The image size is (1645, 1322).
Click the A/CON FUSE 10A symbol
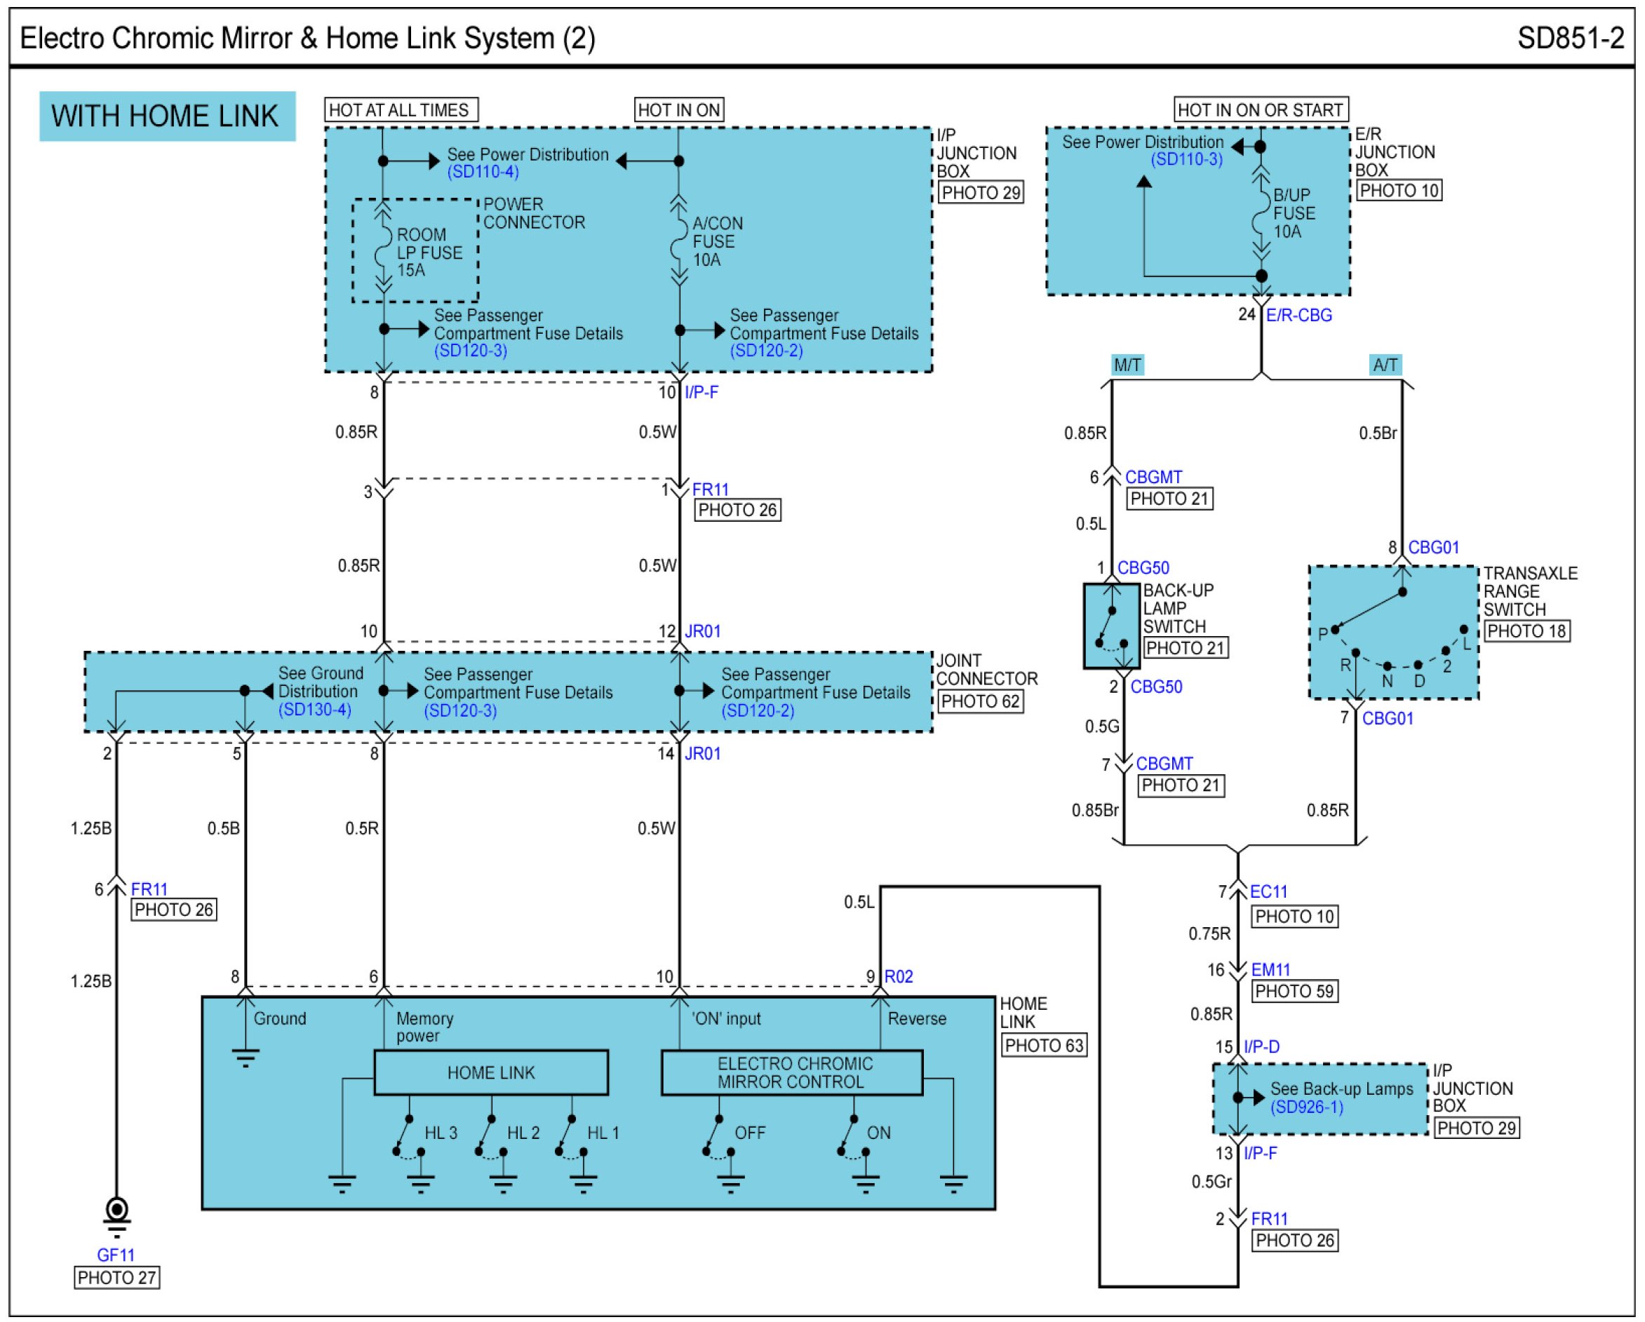[678, 244]
